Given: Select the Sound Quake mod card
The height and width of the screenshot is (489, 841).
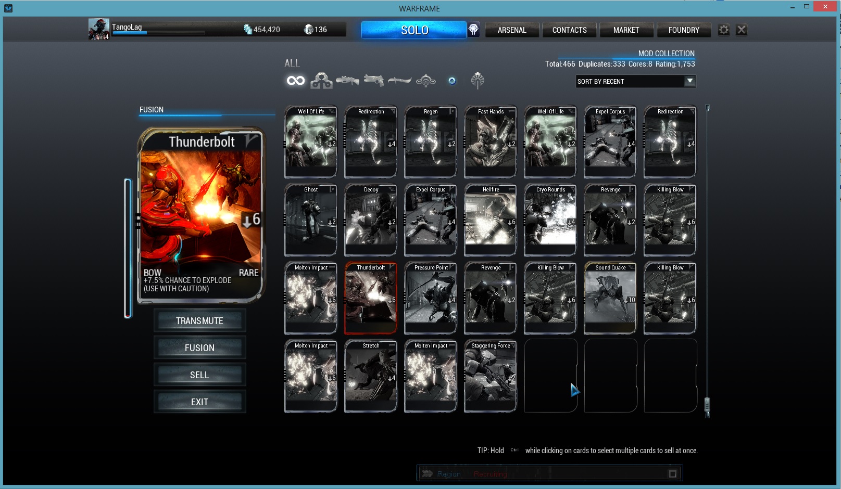Looking at the screenshot, I should point(610,298).
